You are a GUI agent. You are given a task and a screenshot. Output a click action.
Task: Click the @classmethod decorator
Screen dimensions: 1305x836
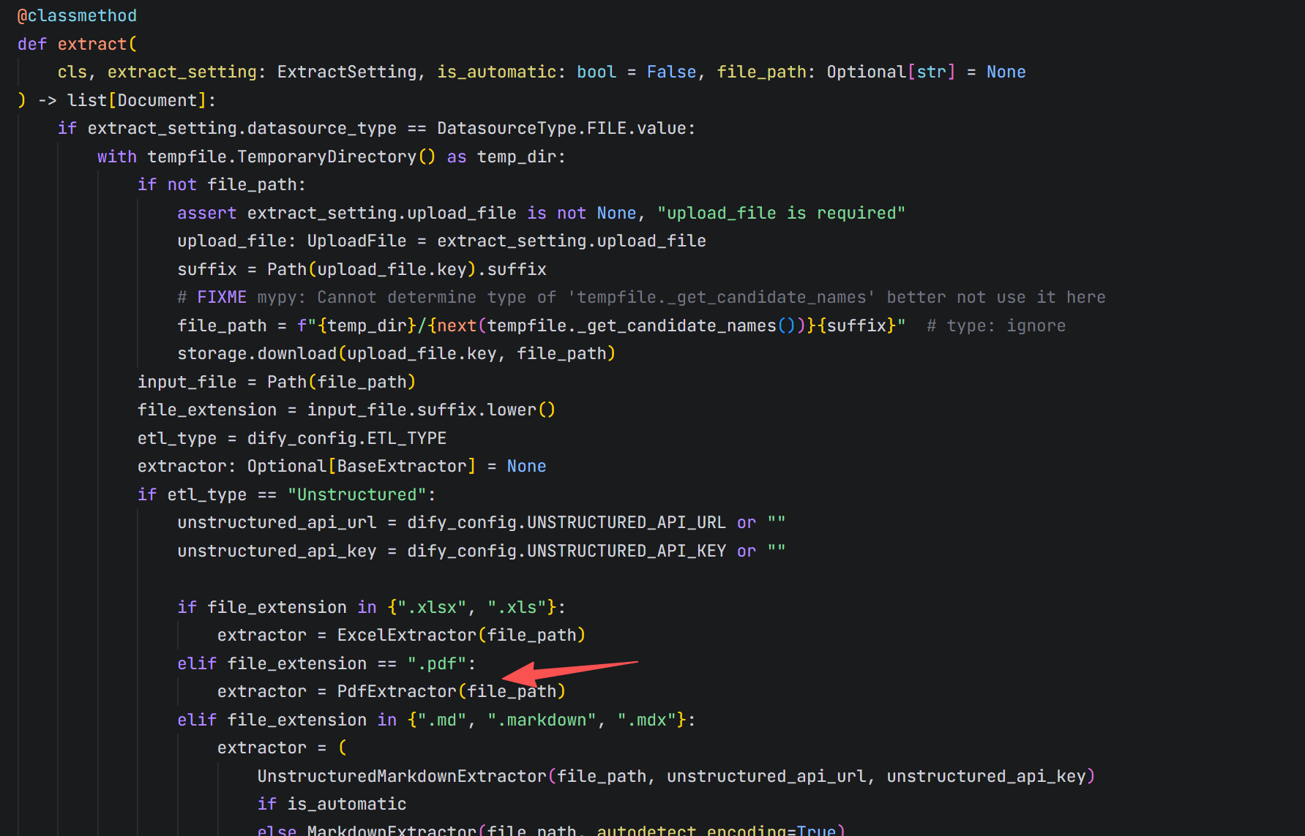tap(77, 15)
